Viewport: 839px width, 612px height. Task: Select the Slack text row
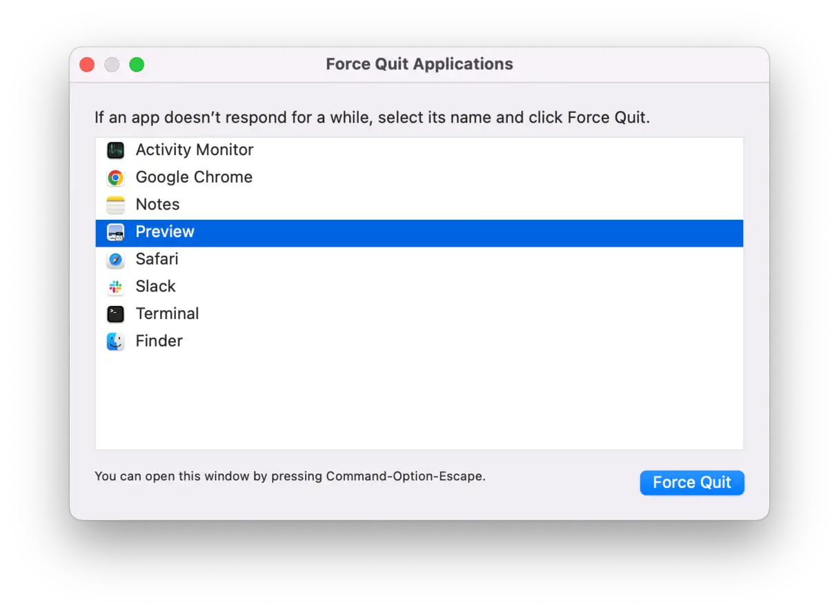pyautogui.click(x=155, y=286)
